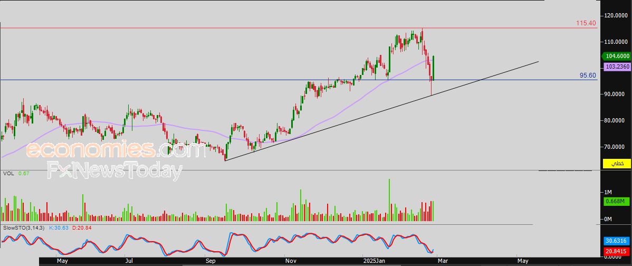Select the 115.40 resistance level label
This screenshot has width=632, height=266.
point(586,23)
